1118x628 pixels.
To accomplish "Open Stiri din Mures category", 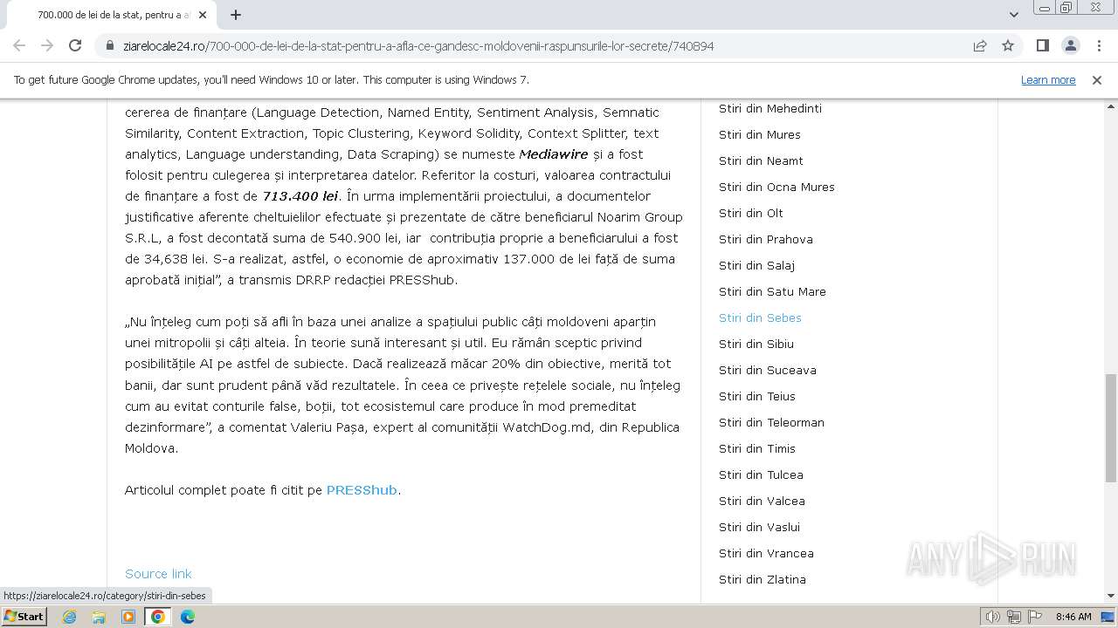I will pos(760,134).
